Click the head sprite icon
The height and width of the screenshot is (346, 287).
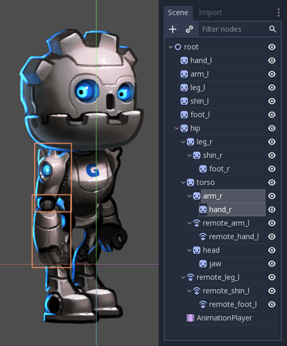tap(197, 250)
